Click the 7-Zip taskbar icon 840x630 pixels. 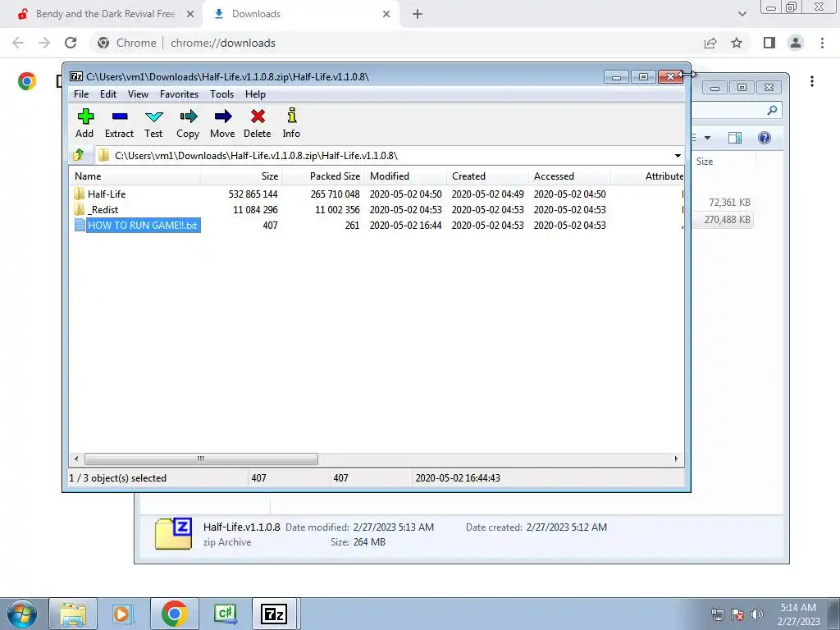coord(274,614)
